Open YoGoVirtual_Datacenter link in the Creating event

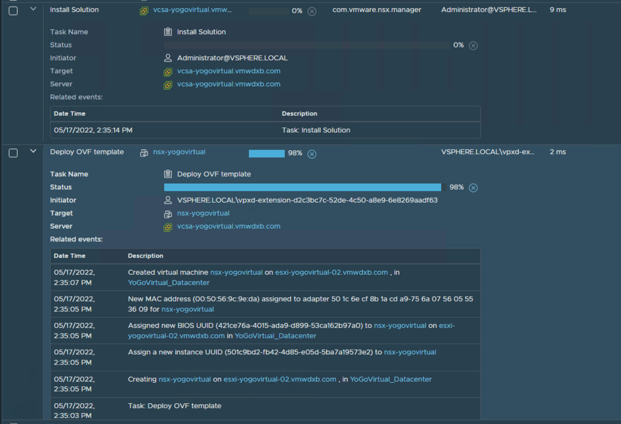click(391, 379)
